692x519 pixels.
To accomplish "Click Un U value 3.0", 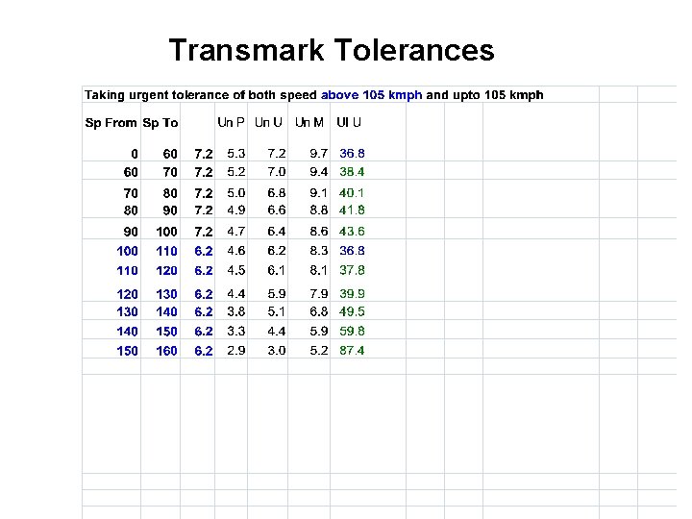I will tap(277, 351).
